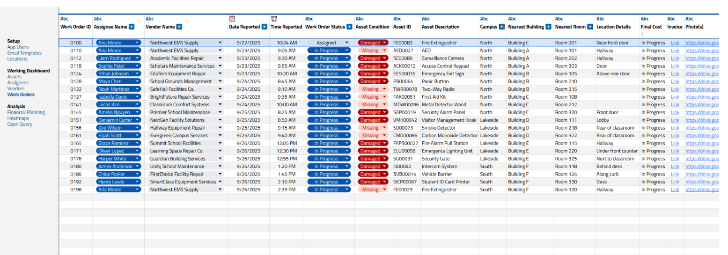Open Liam Rodriguez assignee dropdown

[137, 58]
